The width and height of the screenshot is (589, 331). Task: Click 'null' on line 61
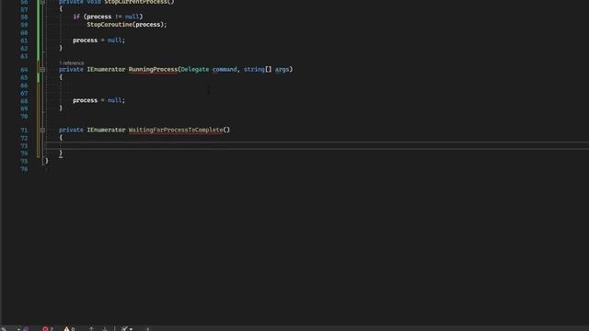point(114,40)
